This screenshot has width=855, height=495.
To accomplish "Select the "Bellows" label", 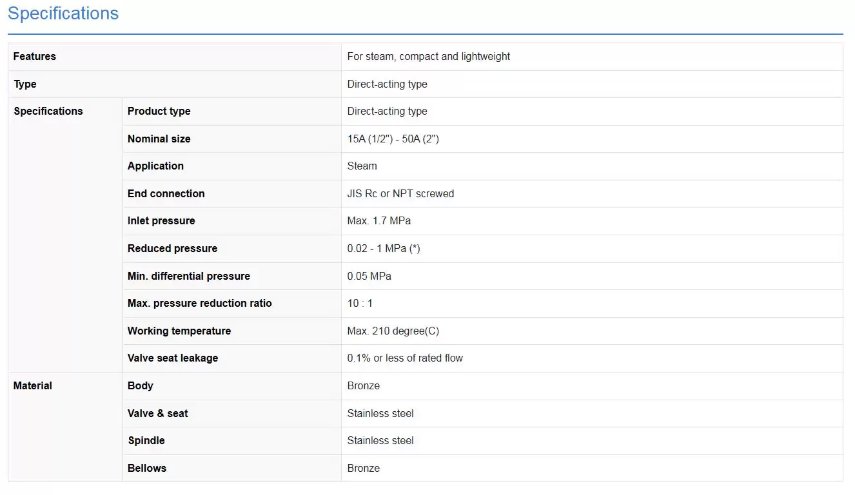I will coord(147,469).
